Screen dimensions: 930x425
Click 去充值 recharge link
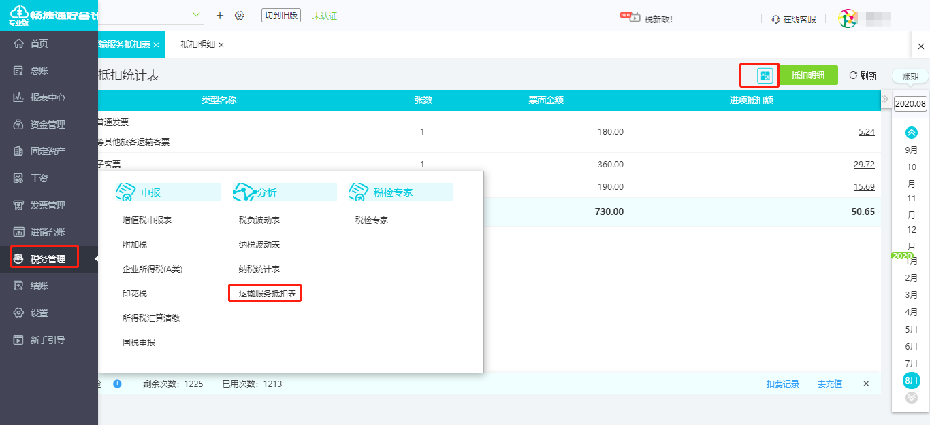point(830,384)
